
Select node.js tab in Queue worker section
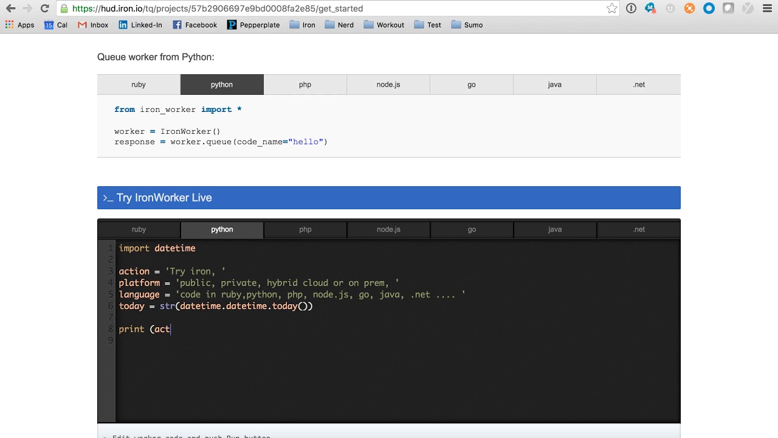coord(388,85)
